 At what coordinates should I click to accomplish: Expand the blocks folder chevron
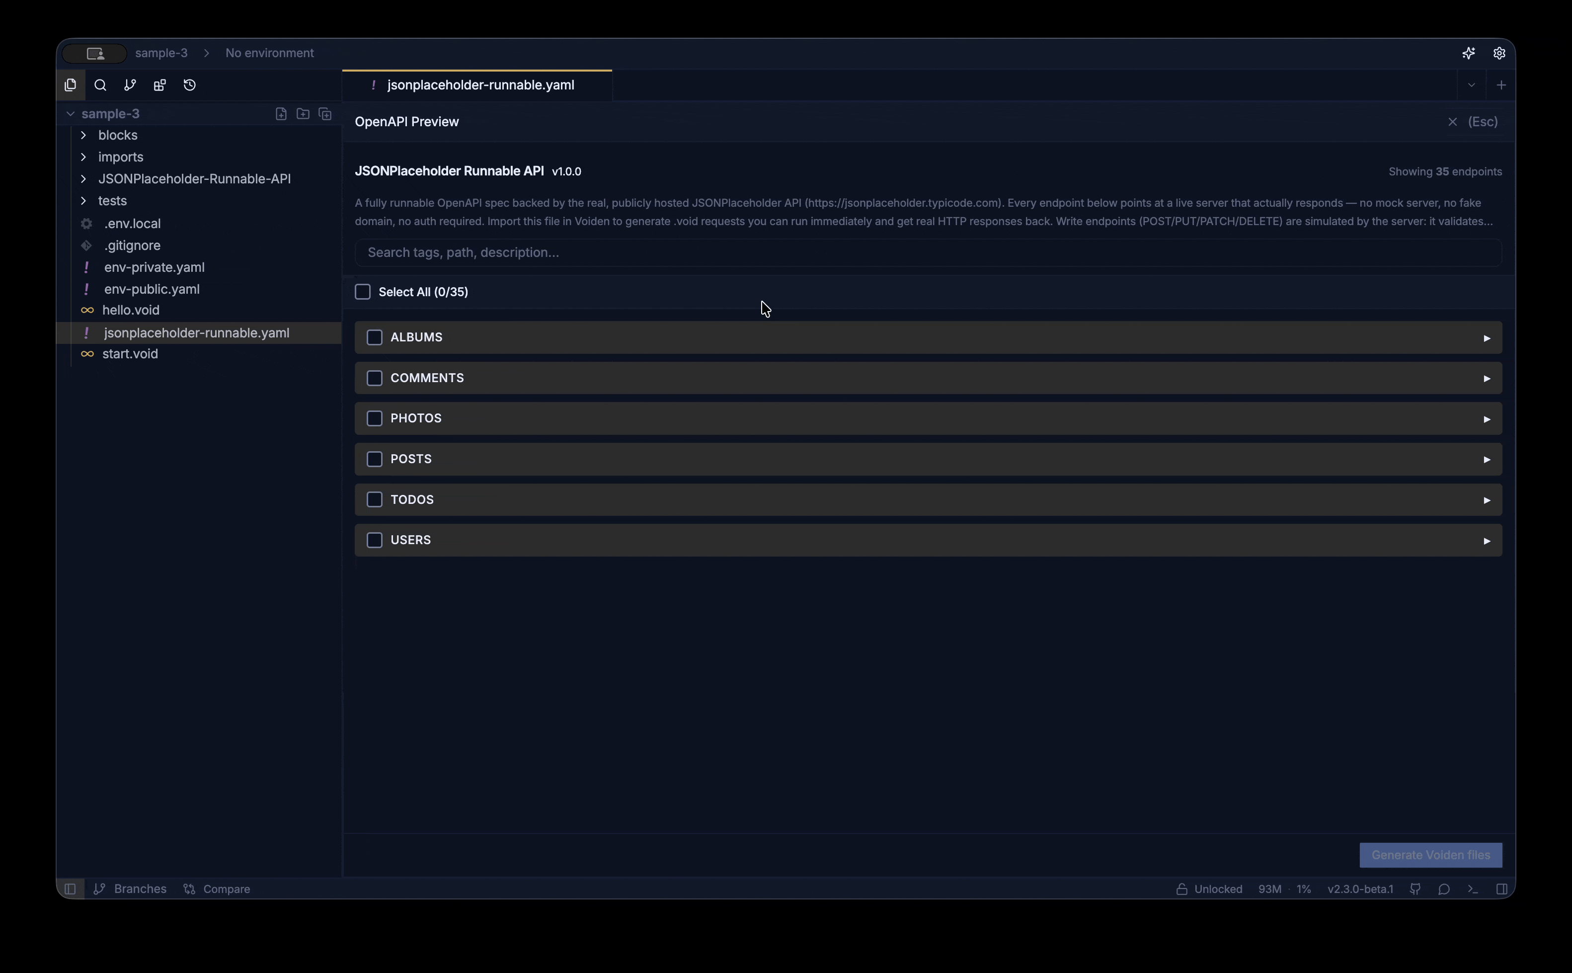(x=83, y=135)
